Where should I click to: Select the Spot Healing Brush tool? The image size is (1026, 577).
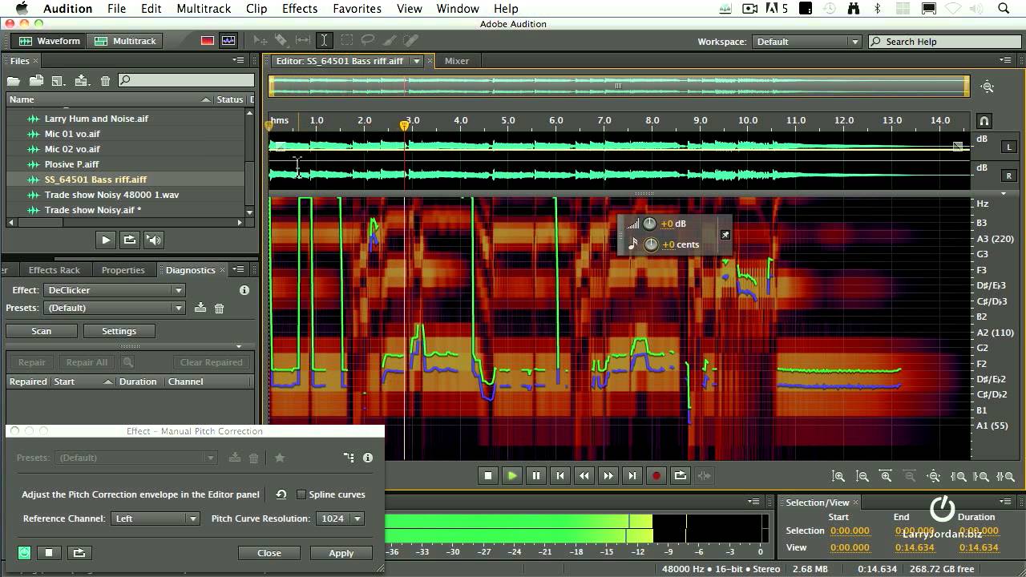click(x=411, y=41)
